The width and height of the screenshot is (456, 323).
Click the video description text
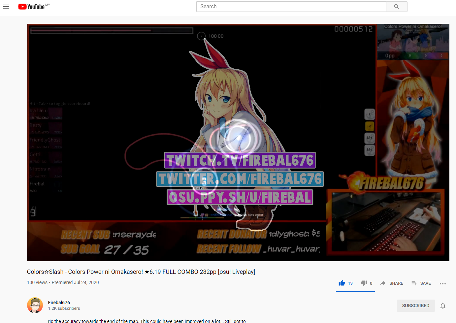point(147,321)
